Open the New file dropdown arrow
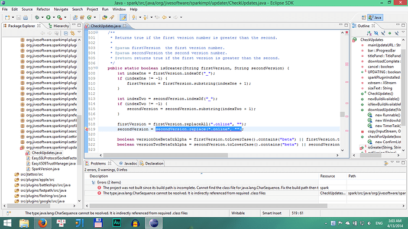The height and width of the screenshot is (229, 408). [x=13, y=17]
